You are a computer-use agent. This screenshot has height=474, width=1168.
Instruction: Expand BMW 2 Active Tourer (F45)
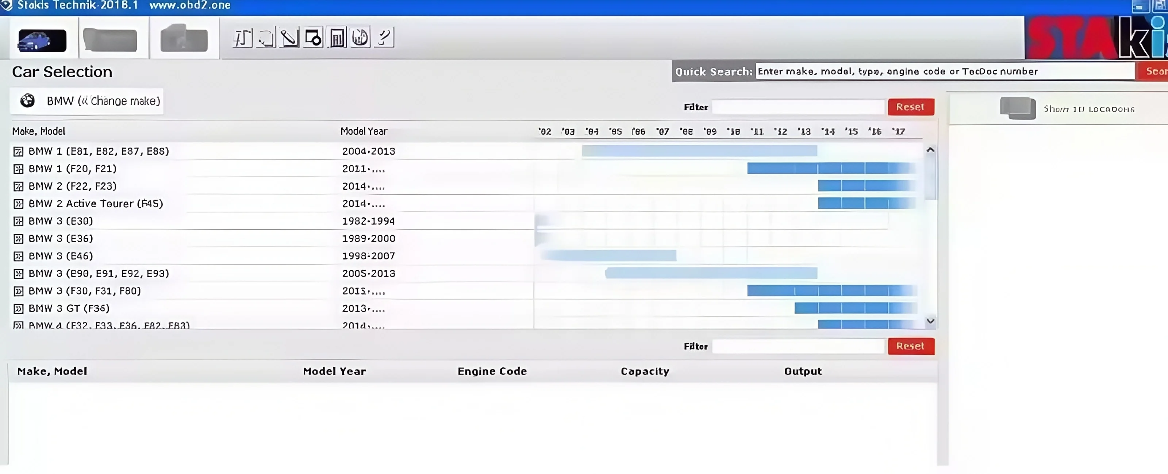point(18,204)
